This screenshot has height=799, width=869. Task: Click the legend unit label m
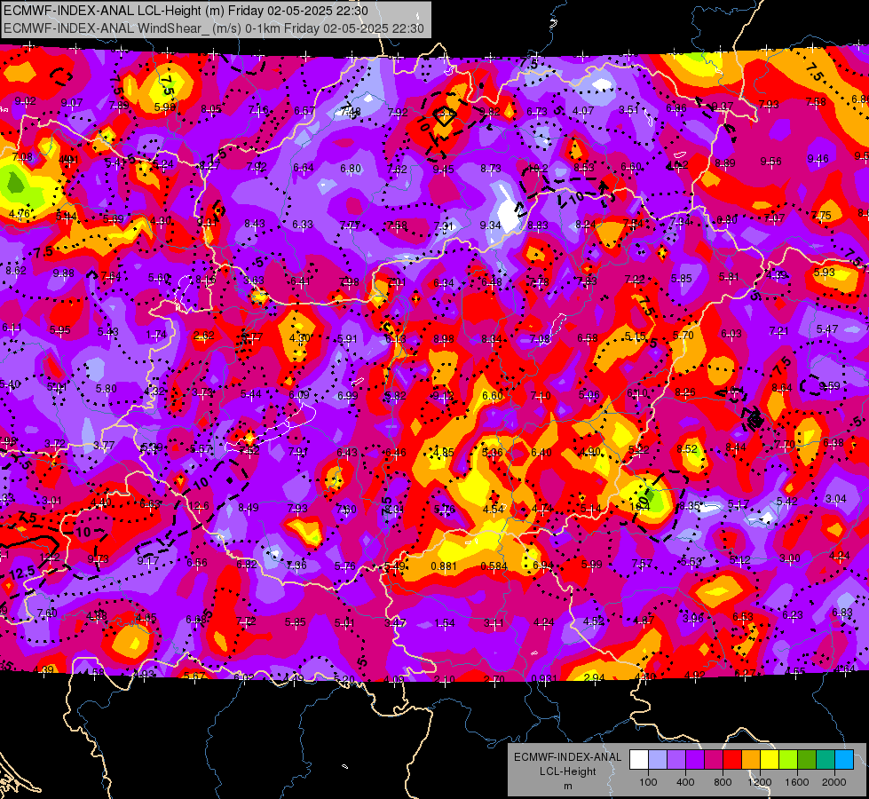(568, 786)
